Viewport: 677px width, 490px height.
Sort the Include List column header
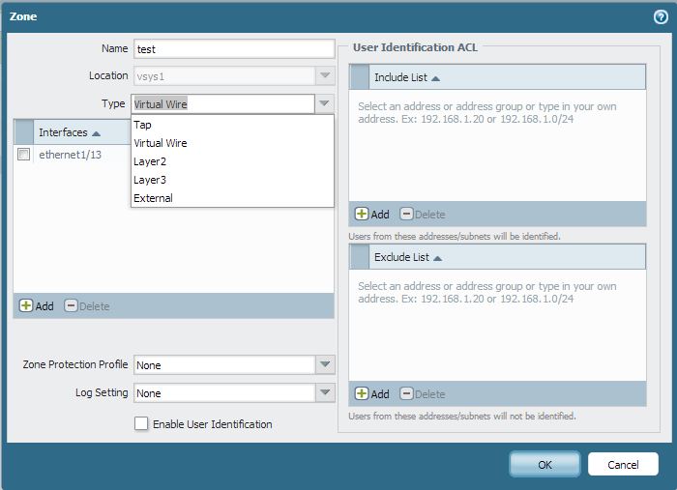[407, 77]
